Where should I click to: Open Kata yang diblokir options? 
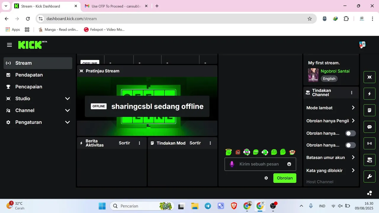click(331, 170)
